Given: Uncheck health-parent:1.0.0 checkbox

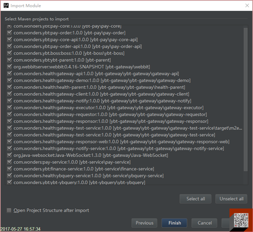Looking at the screenshot, I should tap(10, 87).
